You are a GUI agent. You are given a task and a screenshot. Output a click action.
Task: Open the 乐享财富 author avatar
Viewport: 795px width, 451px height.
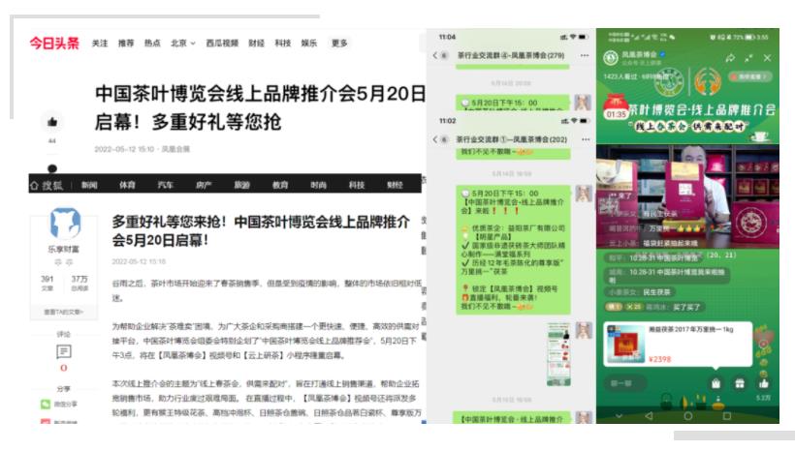point(65,224)
